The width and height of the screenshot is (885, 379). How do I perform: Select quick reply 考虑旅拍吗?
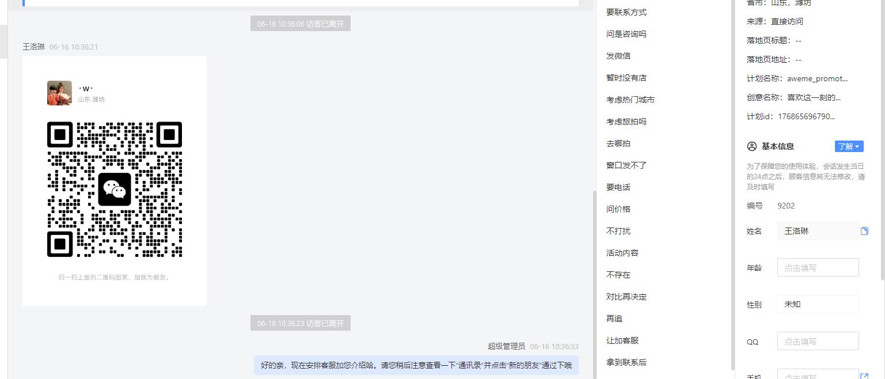[x=626, y=122]
